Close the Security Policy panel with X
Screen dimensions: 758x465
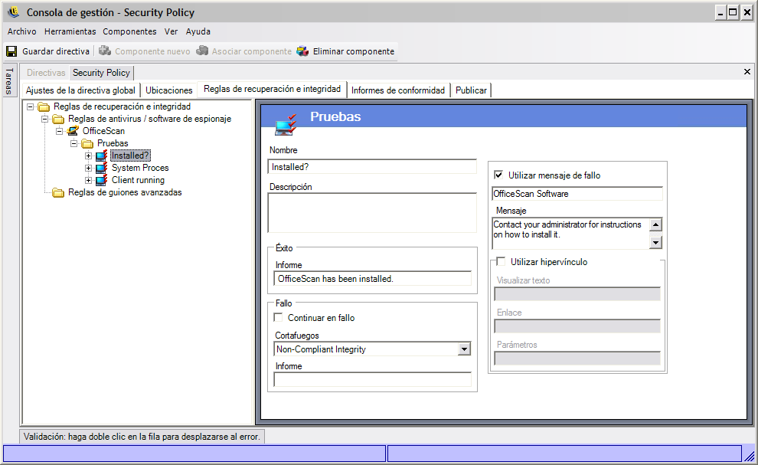click(747, 71)
